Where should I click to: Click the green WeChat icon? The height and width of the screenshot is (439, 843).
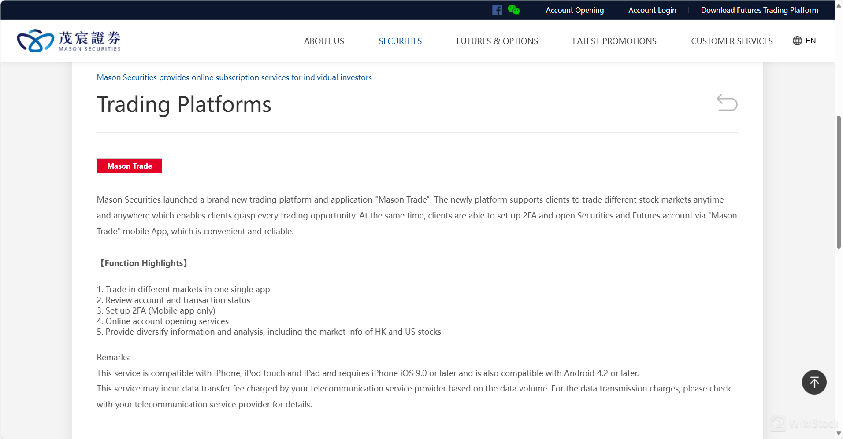[513, 10]
